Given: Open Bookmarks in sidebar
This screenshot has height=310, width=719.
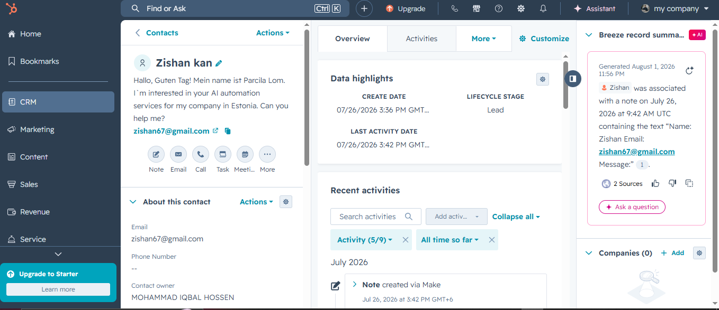Looking at the screenshot, I should (58, 61).
